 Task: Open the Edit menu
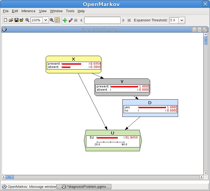click(15, 11)
